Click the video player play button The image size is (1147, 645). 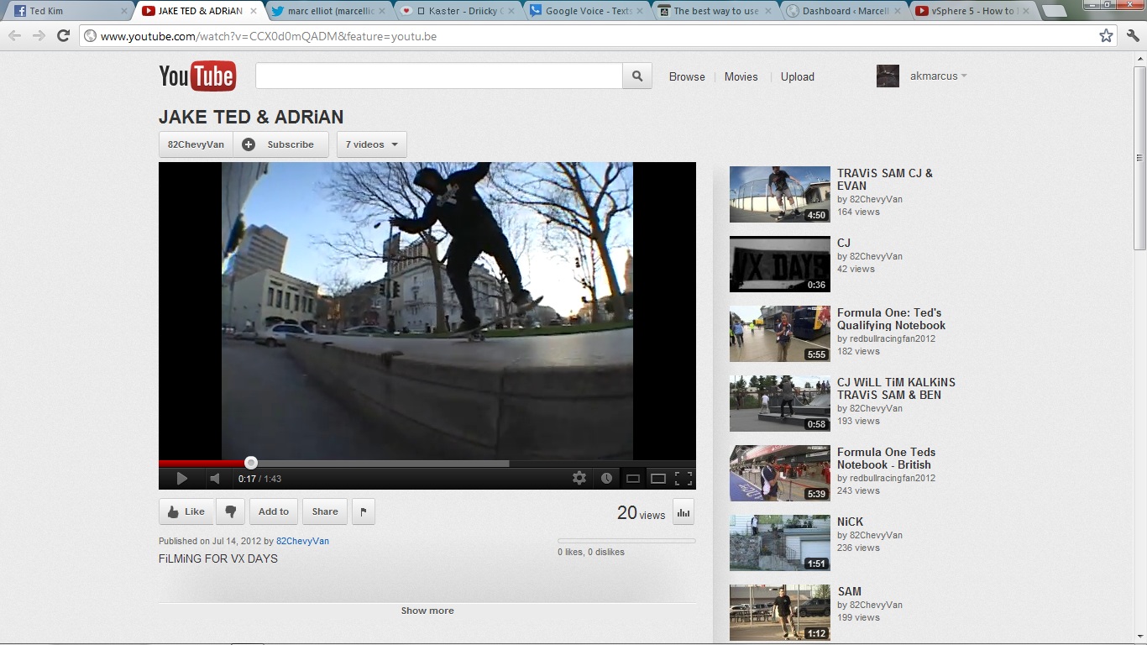click(x=181, y=479)
